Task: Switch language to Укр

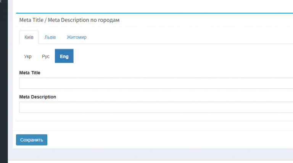Action: pyautogui.click(x=27, y=56)
